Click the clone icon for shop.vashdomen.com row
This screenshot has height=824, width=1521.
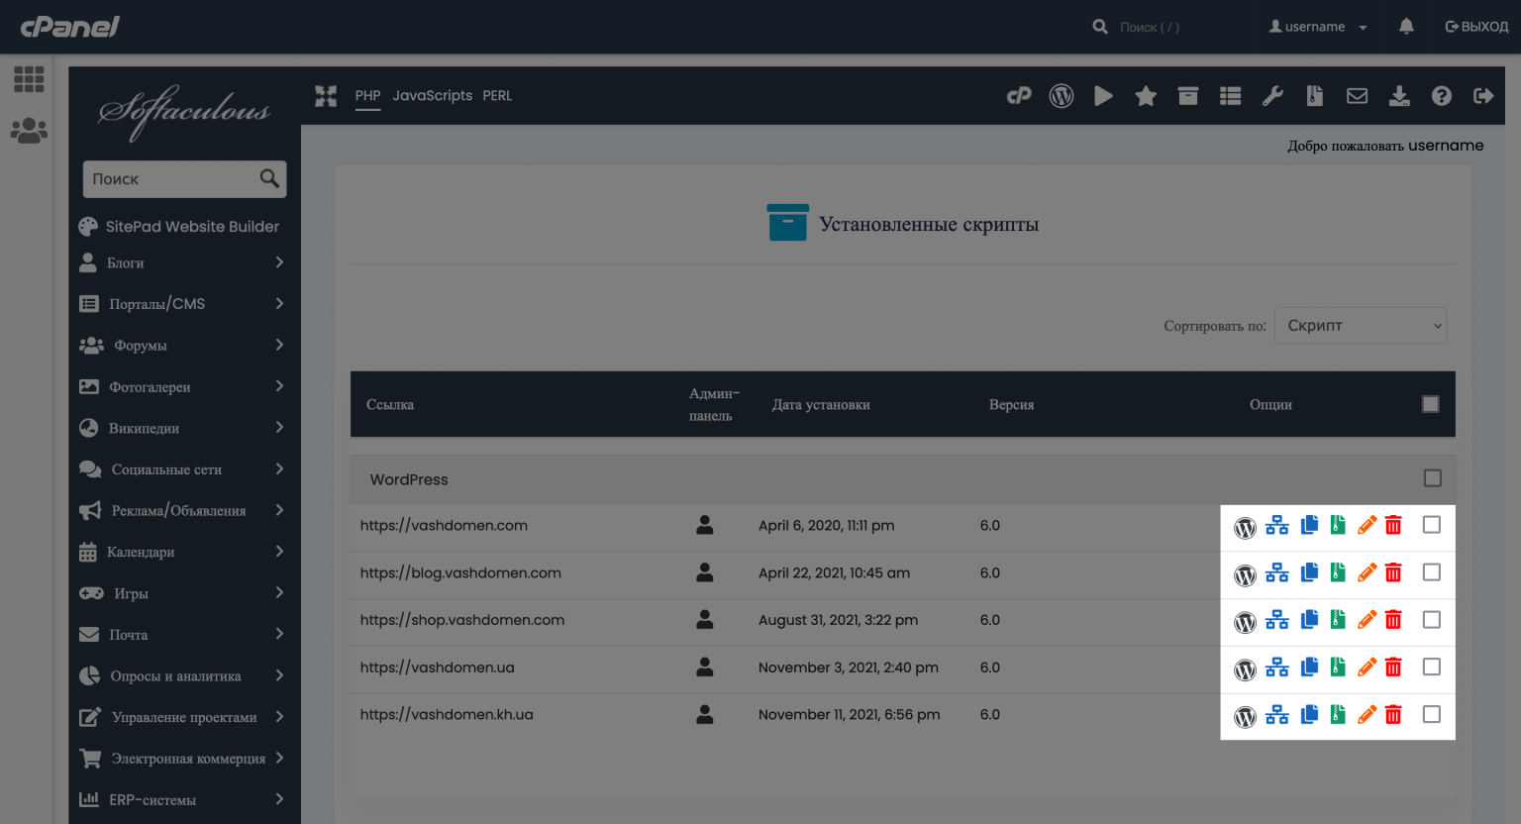tap(1309, 620)
